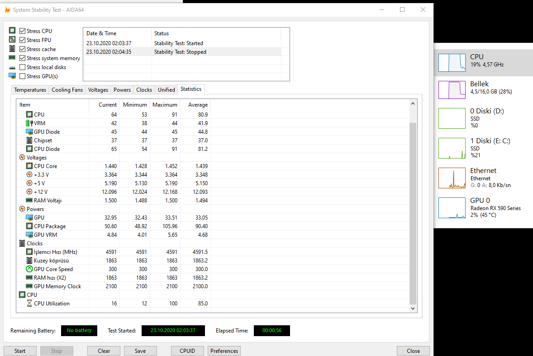533x356 pixels.
Task: Select the Statistics tab
Action: (x=190, y=89)
